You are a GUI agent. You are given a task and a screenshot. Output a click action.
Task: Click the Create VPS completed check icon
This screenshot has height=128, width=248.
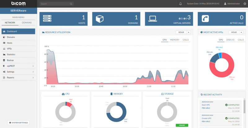[x=226, y=118]
